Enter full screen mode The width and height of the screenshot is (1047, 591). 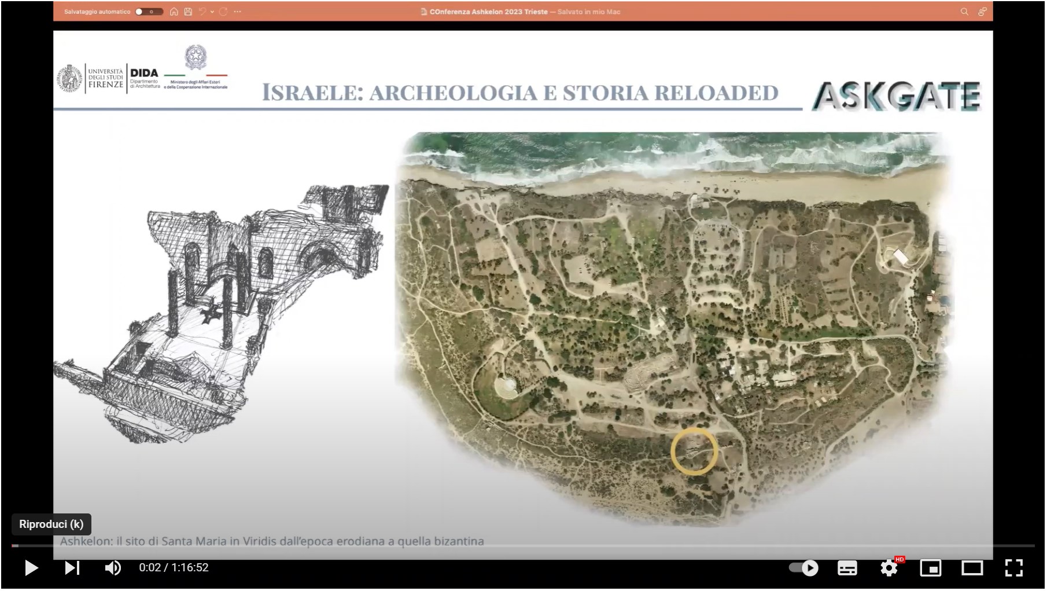pyautogui.click(x=1014, y=568)
